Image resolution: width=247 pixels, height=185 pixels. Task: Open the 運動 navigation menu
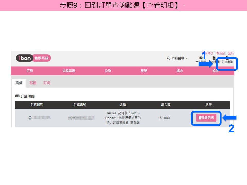pyautogui.click(x=180, y=71)
